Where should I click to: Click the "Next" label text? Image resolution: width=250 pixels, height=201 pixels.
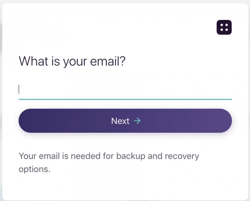pyautogui.click(x=120, y=121)
